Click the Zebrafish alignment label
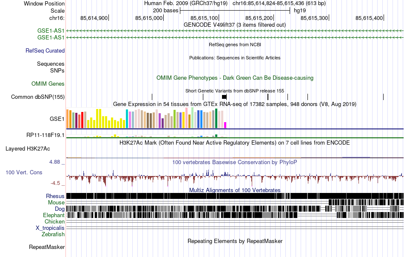The width and height of the screenshot is (404, 257). click(53, 235)
